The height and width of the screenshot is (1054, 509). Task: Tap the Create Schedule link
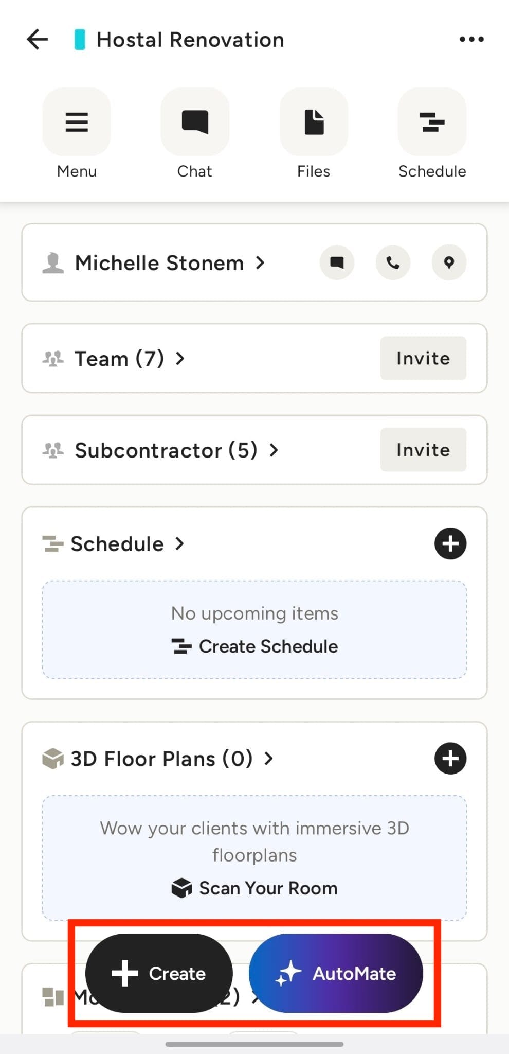click(255, 646)
